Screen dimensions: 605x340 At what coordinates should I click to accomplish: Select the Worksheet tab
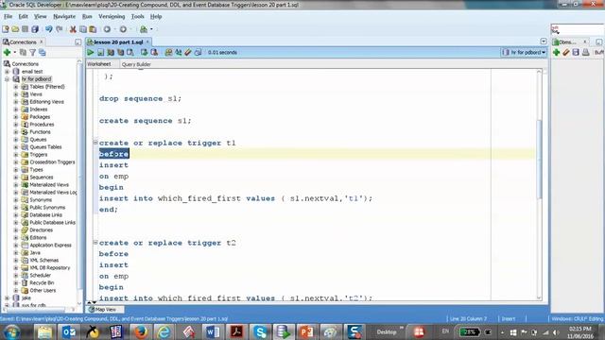[x=98, y=64]
